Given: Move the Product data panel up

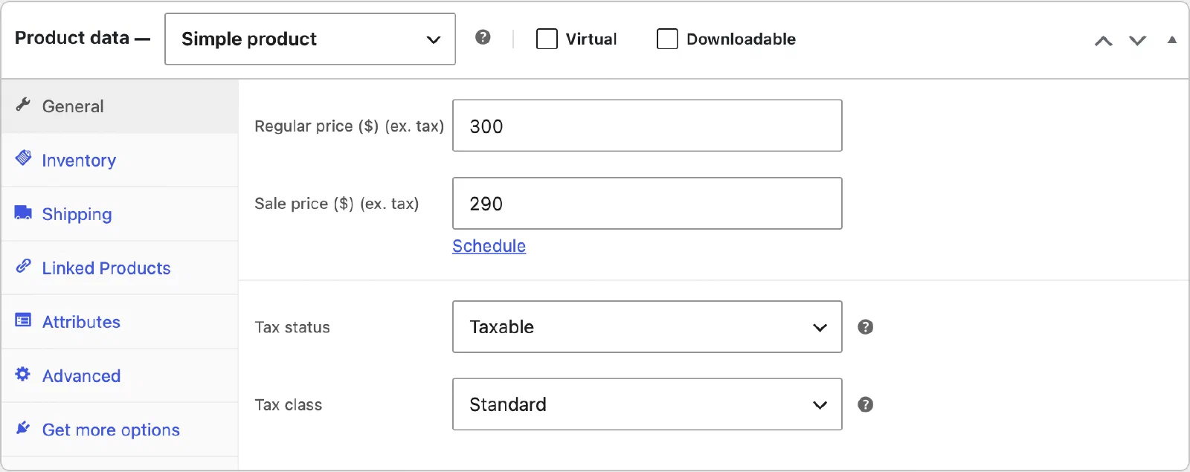Looking at the screenshot, I should click(1104, 41).
